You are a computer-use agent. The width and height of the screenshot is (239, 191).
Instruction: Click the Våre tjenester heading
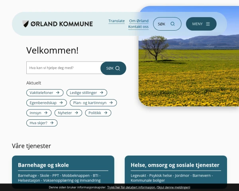(31, 146)
